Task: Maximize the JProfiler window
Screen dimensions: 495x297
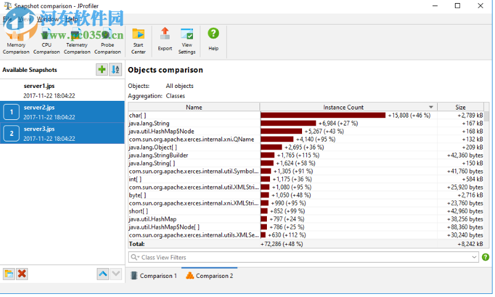Action: [457, 6]
